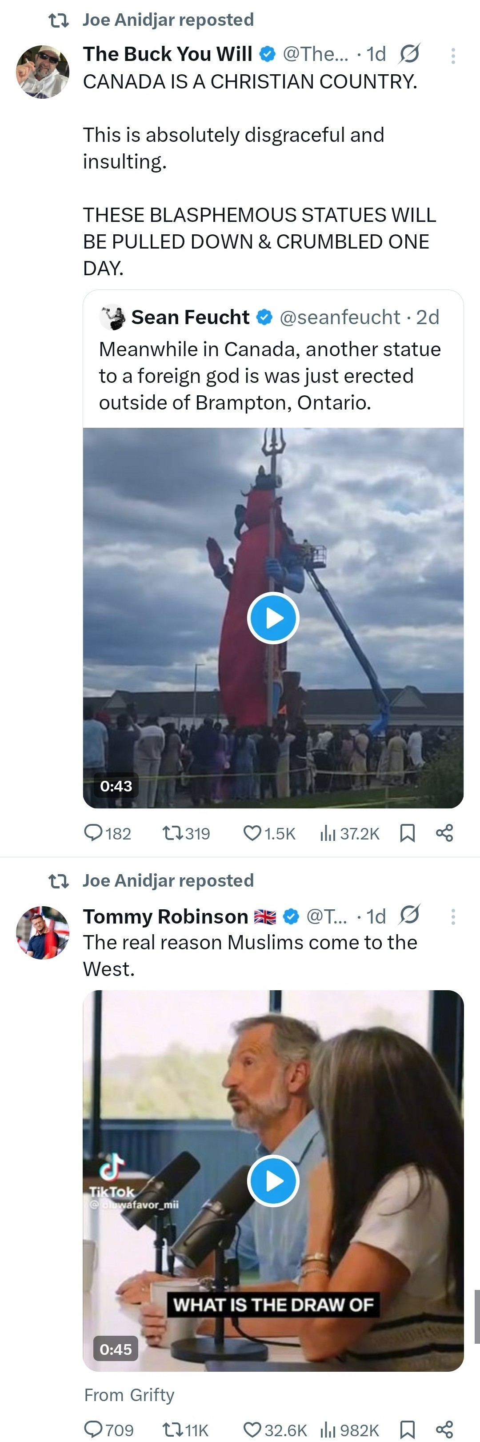Viewport: 480px width, 1442px height.
Task: Play the 0:43 statue video
Action: (273, 618)
